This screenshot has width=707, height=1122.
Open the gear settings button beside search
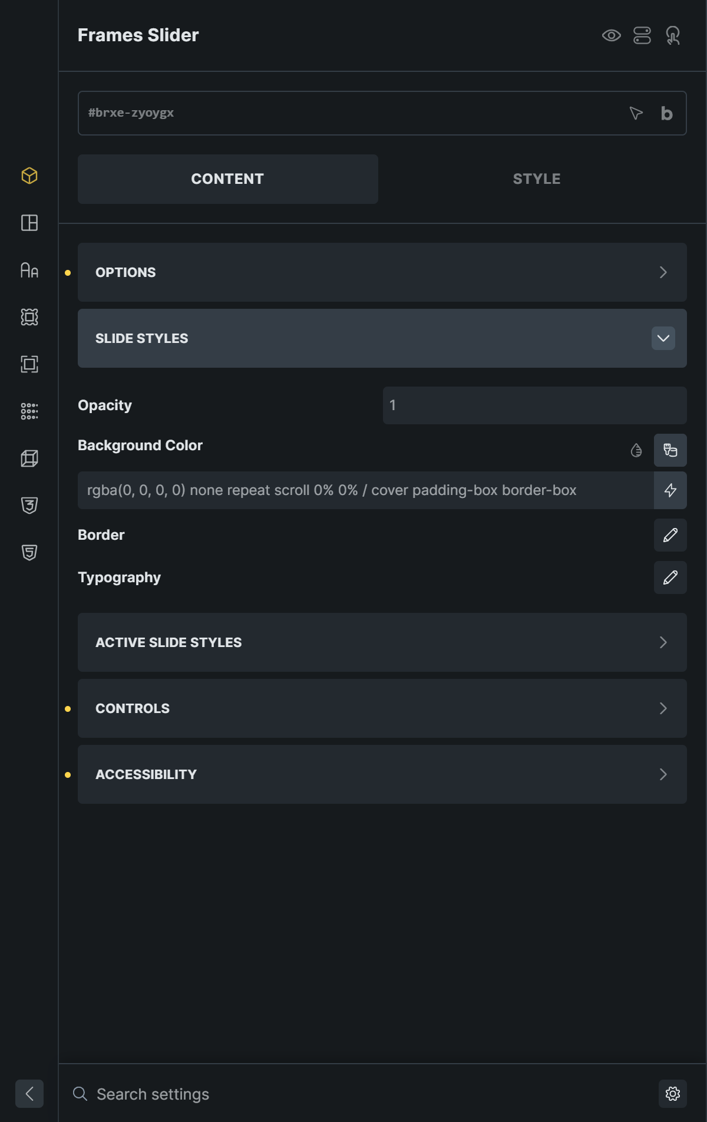click(673, 1094)
